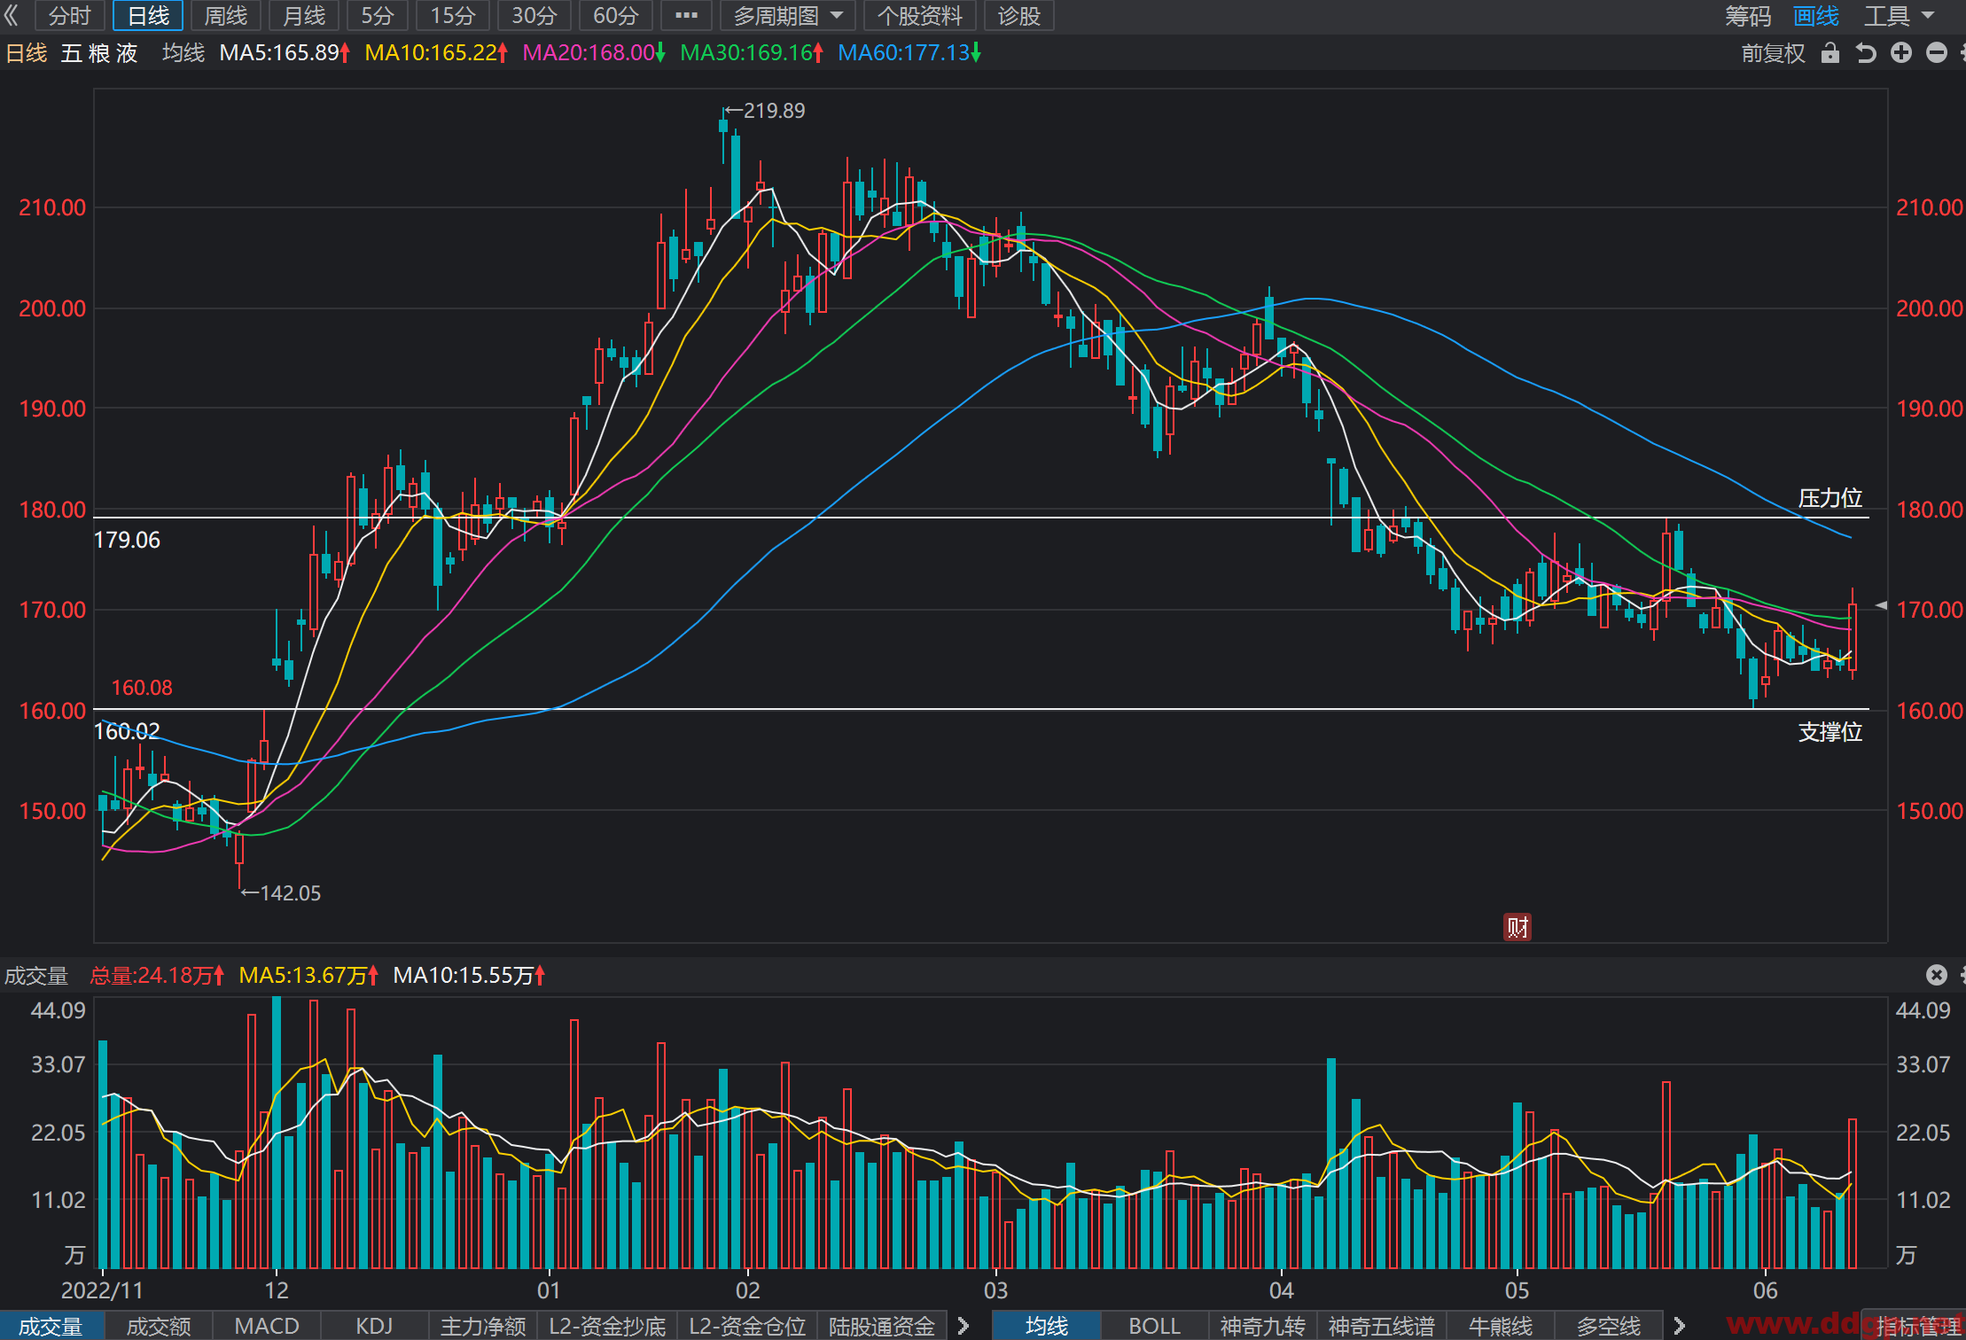
Task: Open 个股资料 stock information
Action: (919, 15)
